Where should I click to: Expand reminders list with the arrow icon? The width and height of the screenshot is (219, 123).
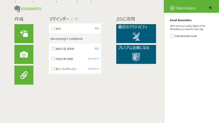[x=76, y=19]
